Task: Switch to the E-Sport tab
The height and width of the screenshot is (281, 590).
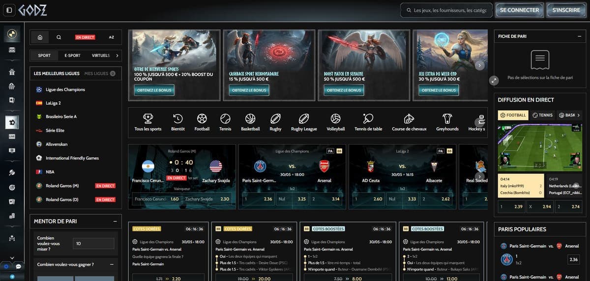Action: (x=72, y=56)
